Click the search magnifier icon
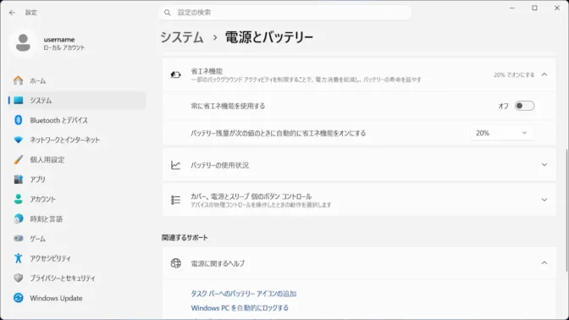569x320 pixels. [168, 13]
